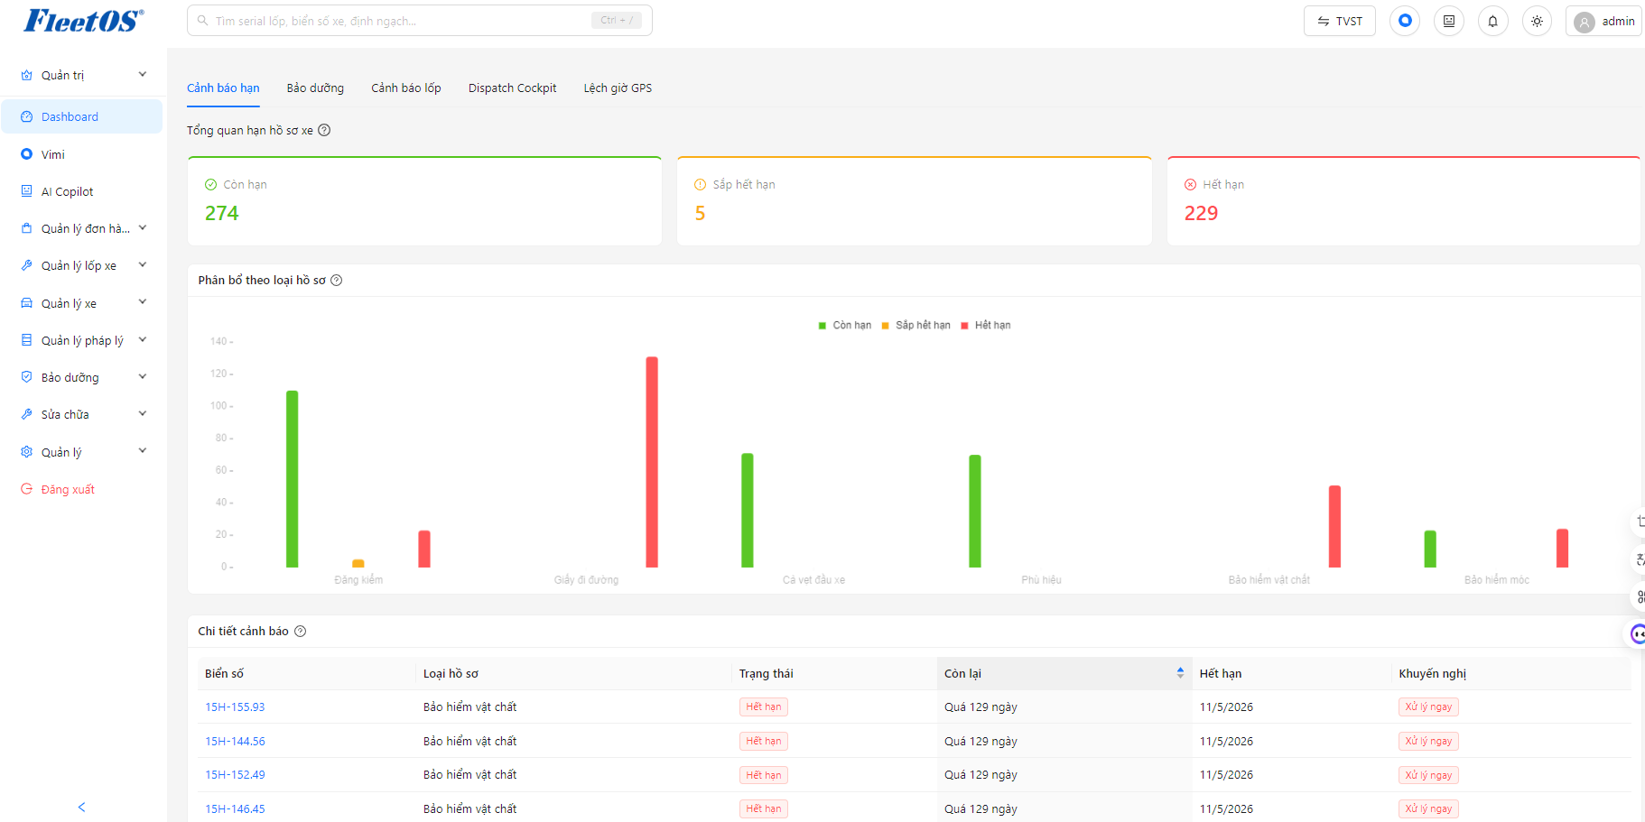Click Đăng xuất to log out

(82, 489)
